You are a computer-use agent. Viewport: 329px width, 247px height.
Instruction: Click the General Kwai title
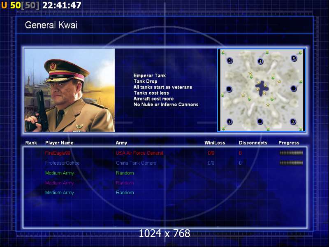pyautogui.click(x=51, y=25)
